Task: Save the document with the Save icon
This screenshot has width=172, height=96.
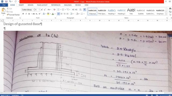Action: pos(6,2)
